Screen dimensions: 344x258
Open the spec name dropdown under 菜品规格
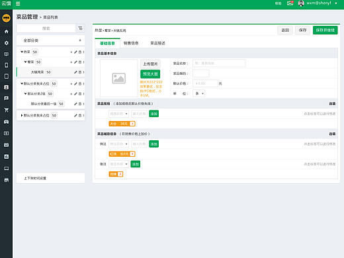[x=119, y=114]
